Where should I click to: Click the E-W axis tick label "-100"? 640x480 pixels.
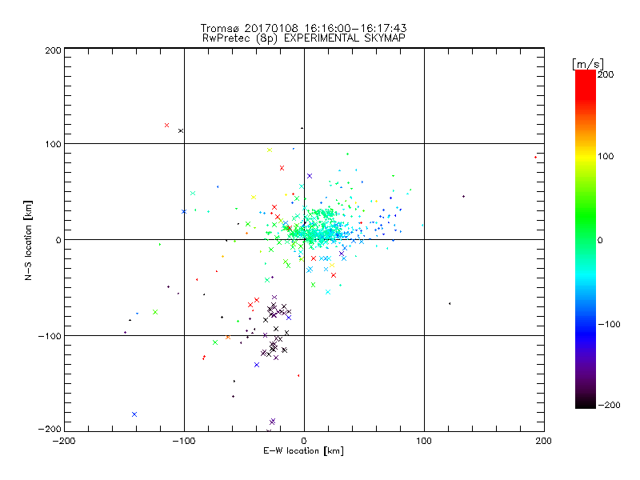(x=184, y=442)
